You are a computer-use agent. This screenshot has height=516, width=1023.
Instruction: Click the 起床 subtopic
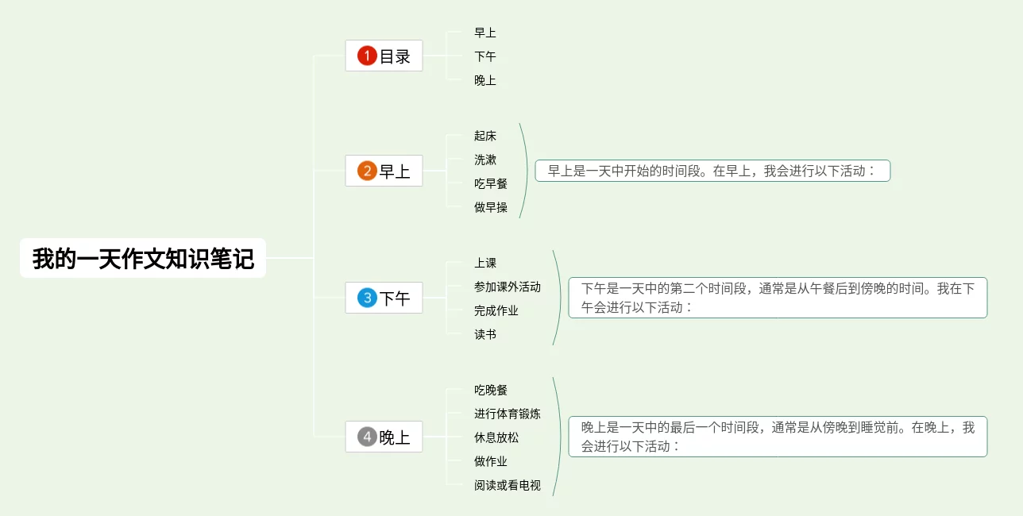click(x=485, y=136)
